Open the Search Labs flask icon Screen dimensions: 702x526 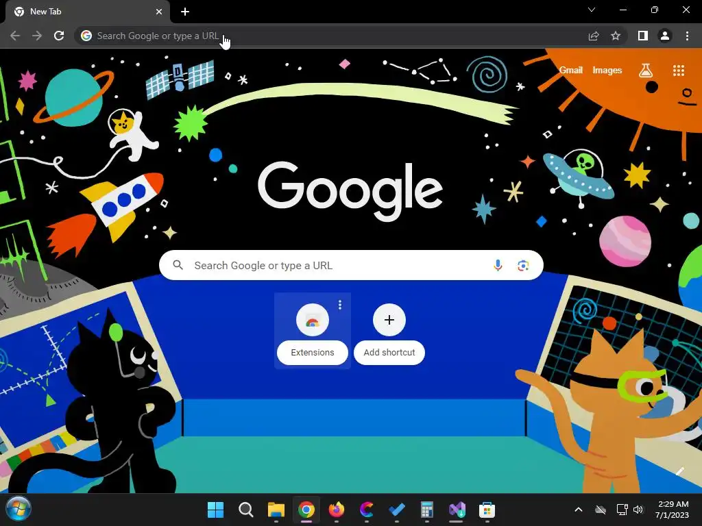pyautogui.click(x=646, y=71)
